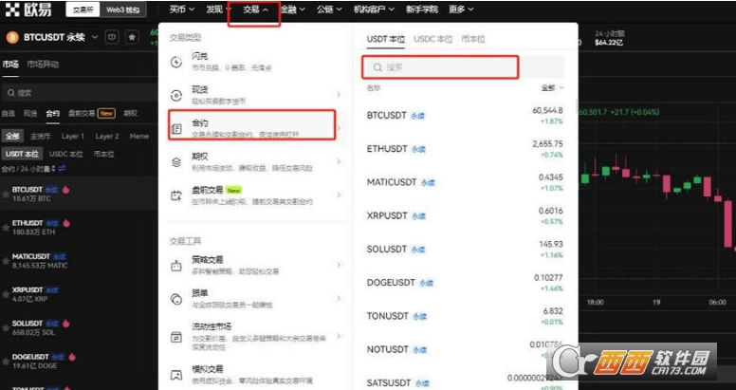Select 合约 from the 交易 menu
The image size is (736, 390).
point(252,124)
